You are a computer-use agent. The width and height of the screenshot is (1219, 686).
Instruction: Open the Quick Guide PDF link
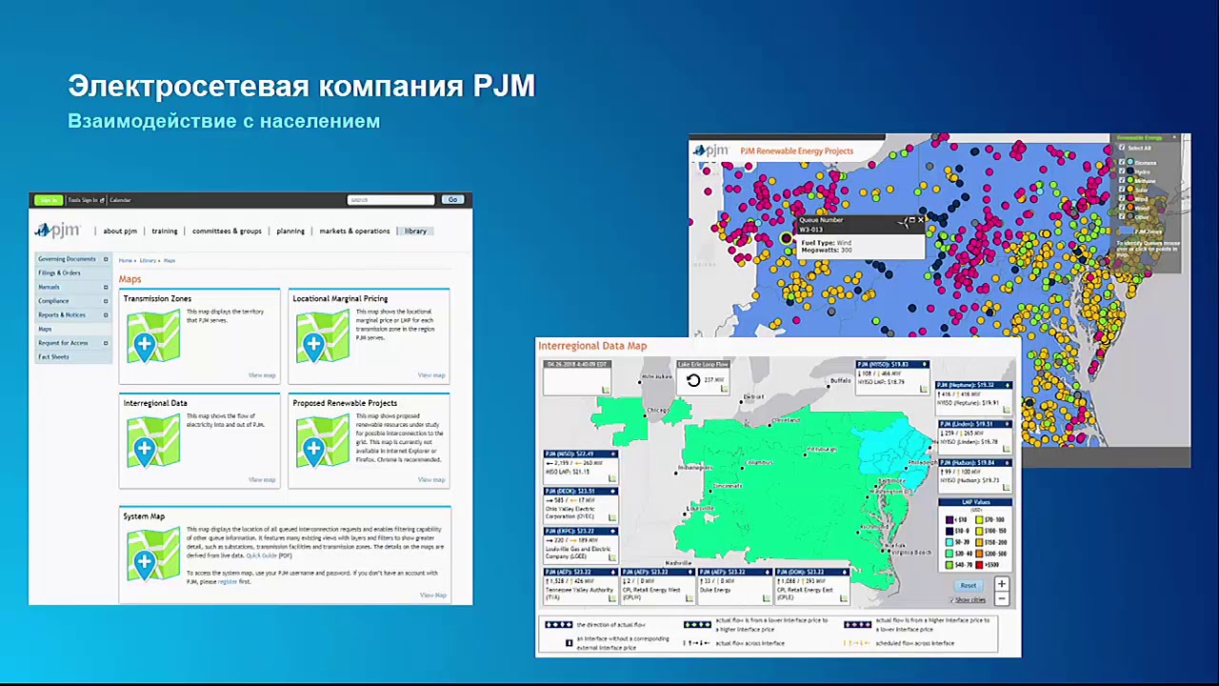(x=262, y=555)
